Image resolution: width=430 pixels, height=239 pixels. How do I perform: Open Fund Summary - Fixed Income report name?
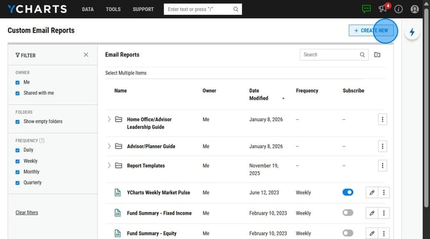(x=159, y=213)
